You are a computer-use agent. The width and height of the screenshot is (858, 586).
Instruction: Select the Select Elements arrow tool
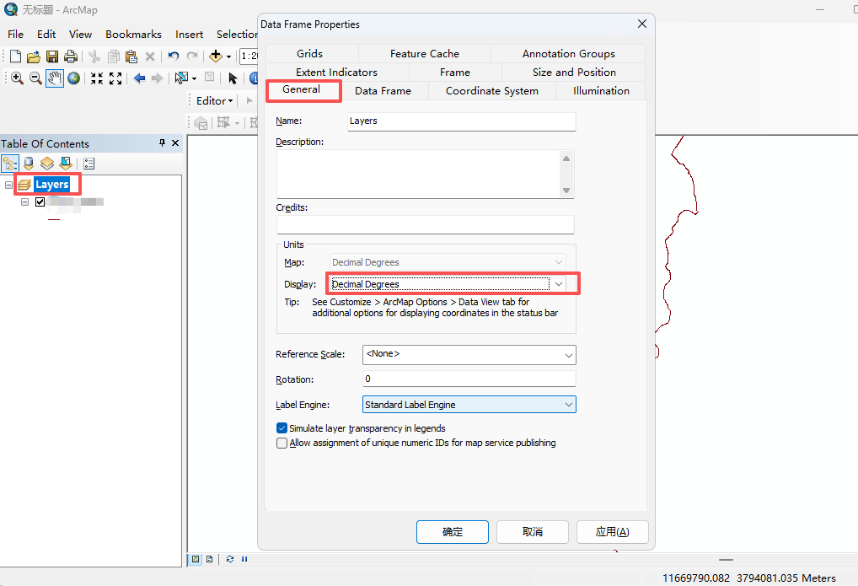pos(233,78)
